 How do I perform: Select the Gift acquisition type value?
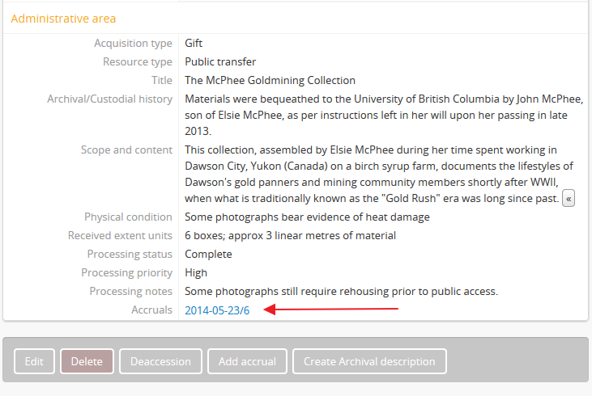click(x=194, y=44)
